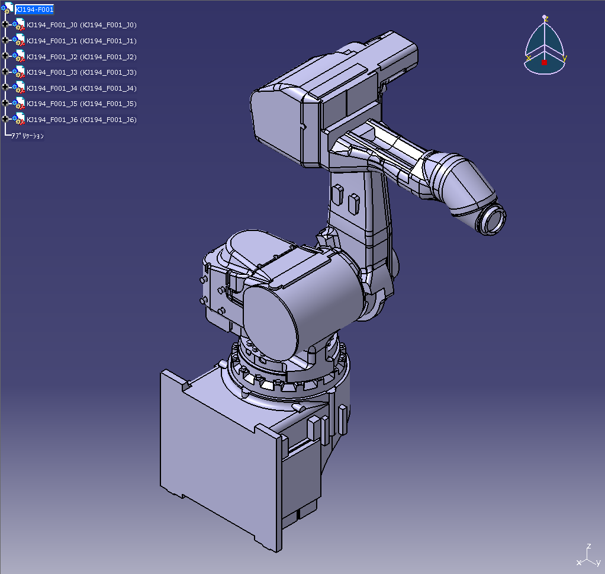
Task: Expand the KJ194_F001_J5 tree node
Action: pos(5,103)
